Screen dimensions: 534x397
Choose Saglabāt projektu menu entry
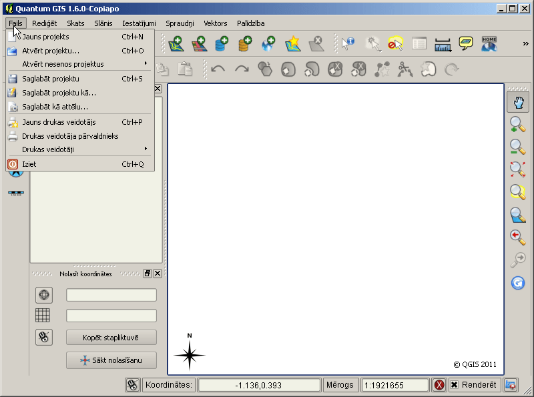point(80,79)
